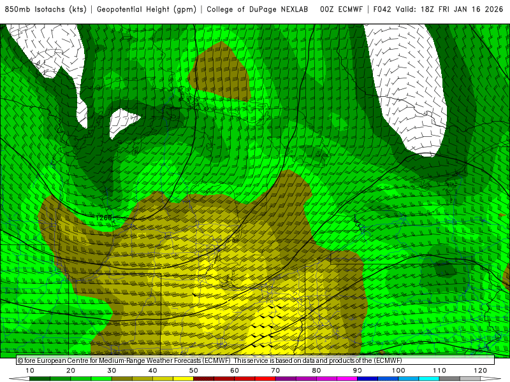Click the legend value '90'
The image size is (510, 382).
[x=358, y=371]
